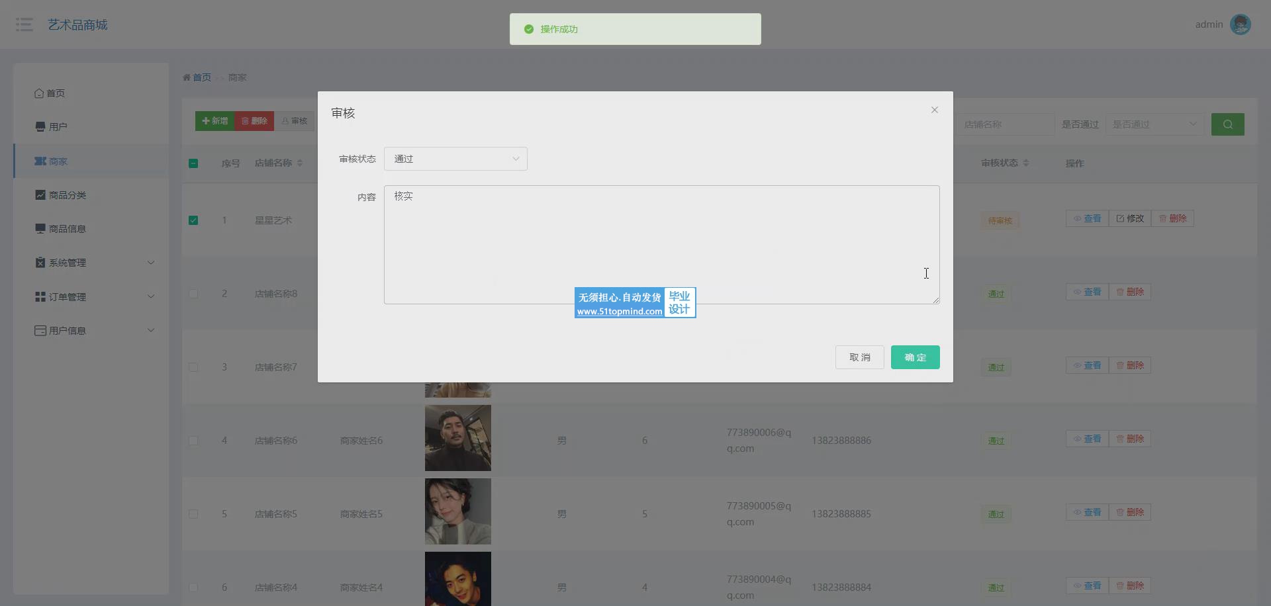Click 修改 for the 星星艺术 row
The height and width of the screenshot is (606, 1271).
pyautogui.click(x=1130, y=218)
